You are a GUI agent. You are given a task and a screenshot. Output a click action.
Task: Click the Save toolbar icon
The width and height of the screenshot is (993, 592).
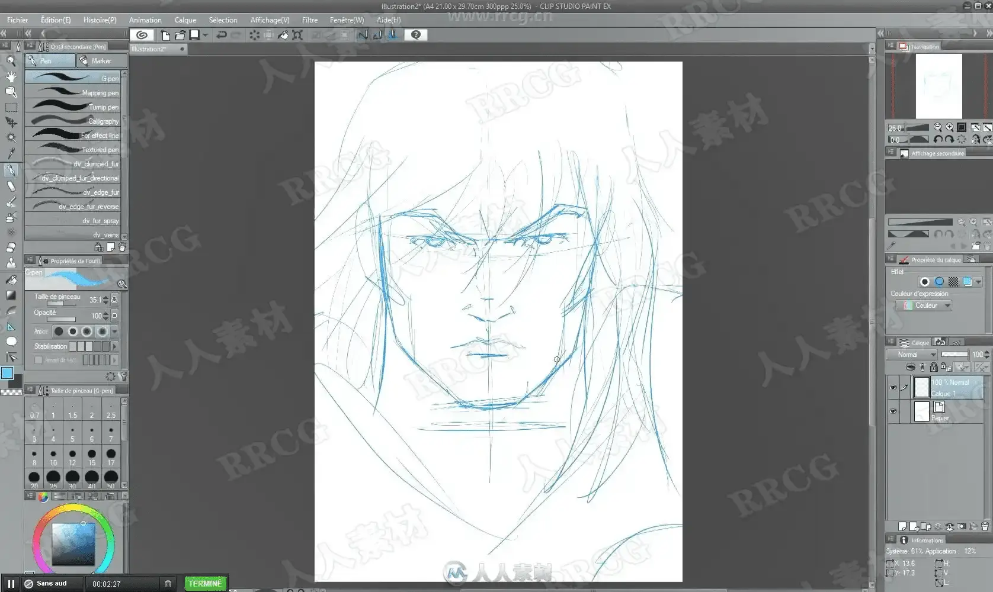pyautogui.click(x=194, y=35)
